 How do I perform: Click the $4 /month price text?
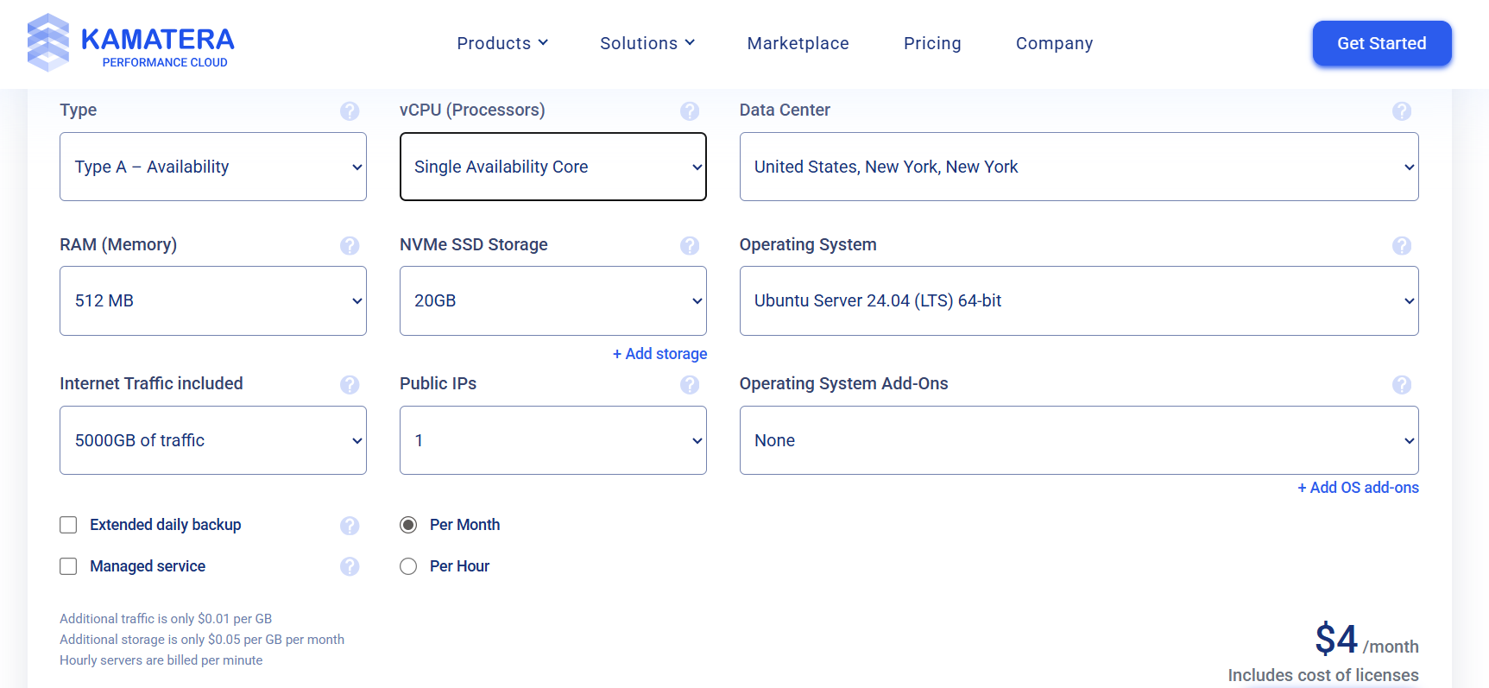pos(1367,641)
